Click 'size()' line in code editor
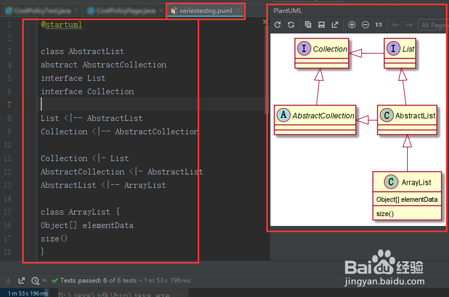This screenshot has height=297, width=449. coord(54,238)
